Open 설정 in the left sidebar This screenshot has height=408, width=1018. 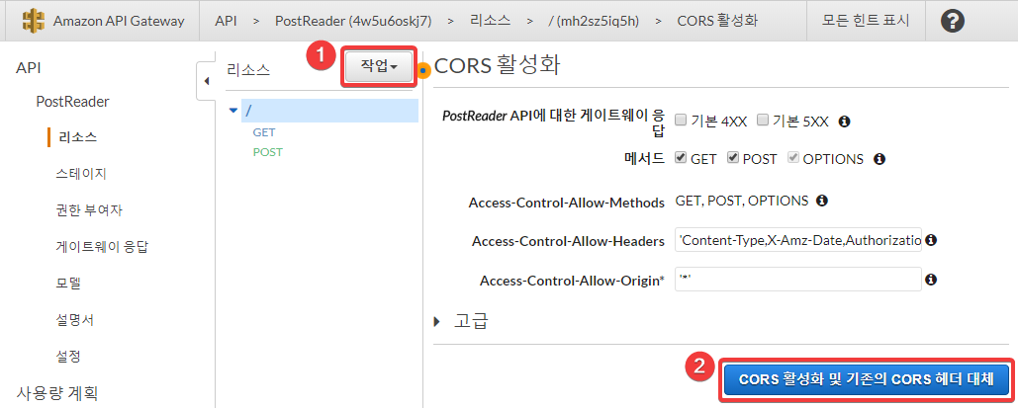[69, 356]
